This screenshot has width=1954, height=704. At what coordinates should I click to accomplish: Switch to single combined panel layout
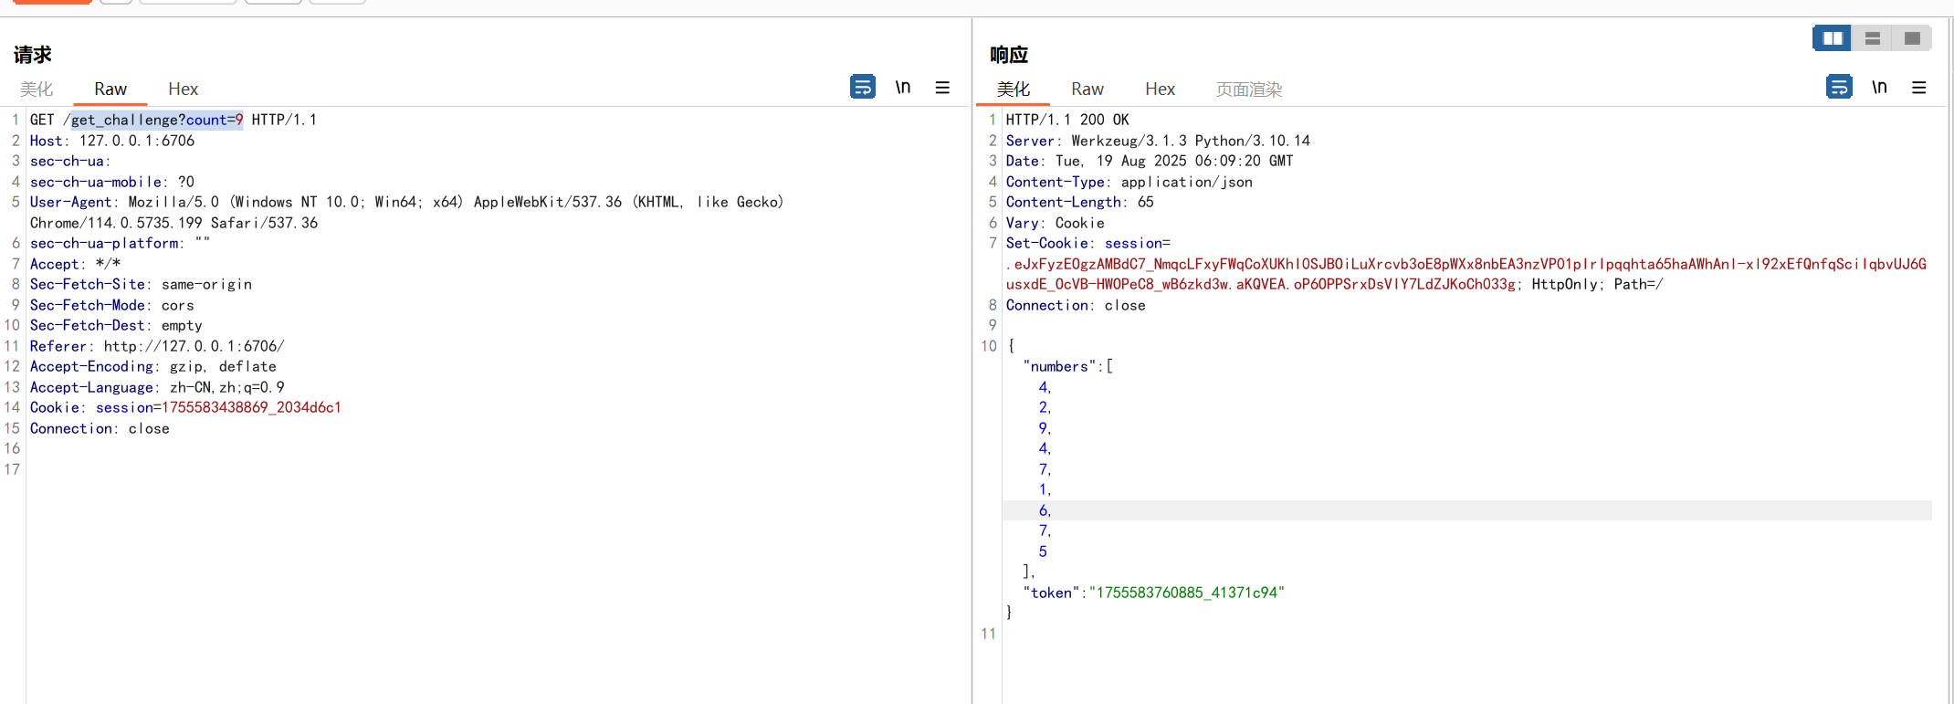pyautogui.click(x=1912, y=38)
